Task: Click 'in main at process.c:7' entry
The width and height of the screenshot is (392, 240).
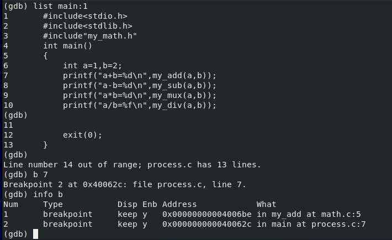Action: [x=311, y=224]
